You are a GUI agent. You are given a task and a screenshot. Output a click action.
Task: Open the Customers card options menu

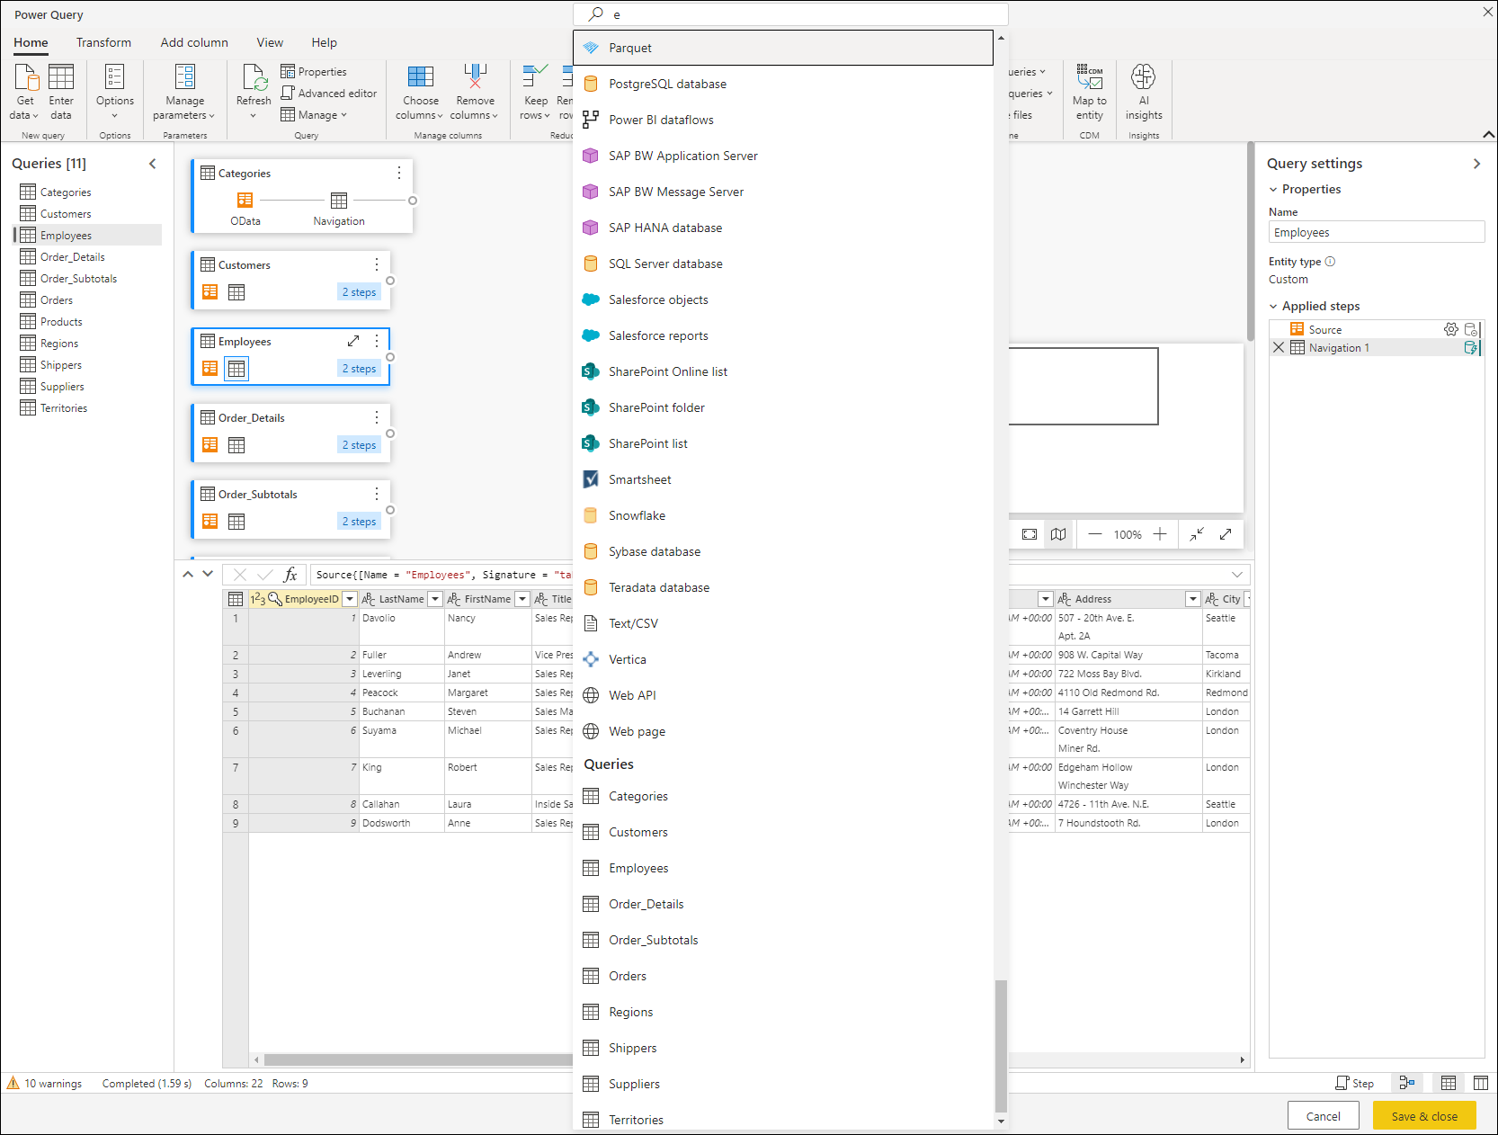(x=377, y=264)
